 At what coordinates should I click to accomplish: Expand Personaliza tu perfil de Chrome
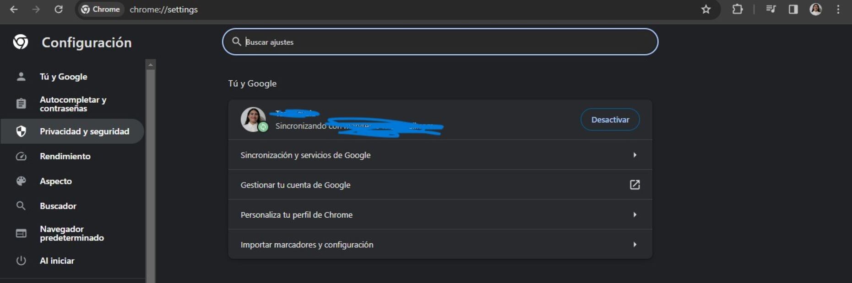[440, 215]
